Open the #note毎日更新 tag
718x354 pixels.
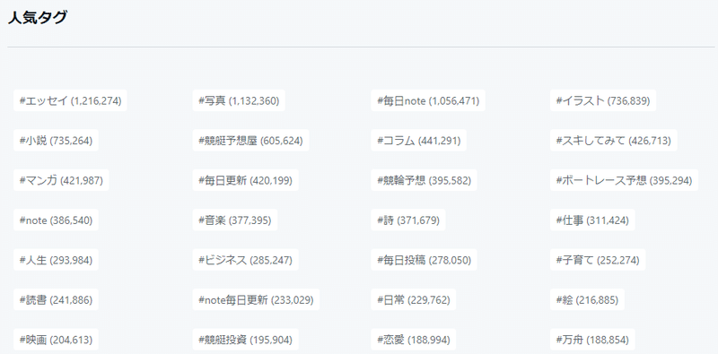[256, 299]
